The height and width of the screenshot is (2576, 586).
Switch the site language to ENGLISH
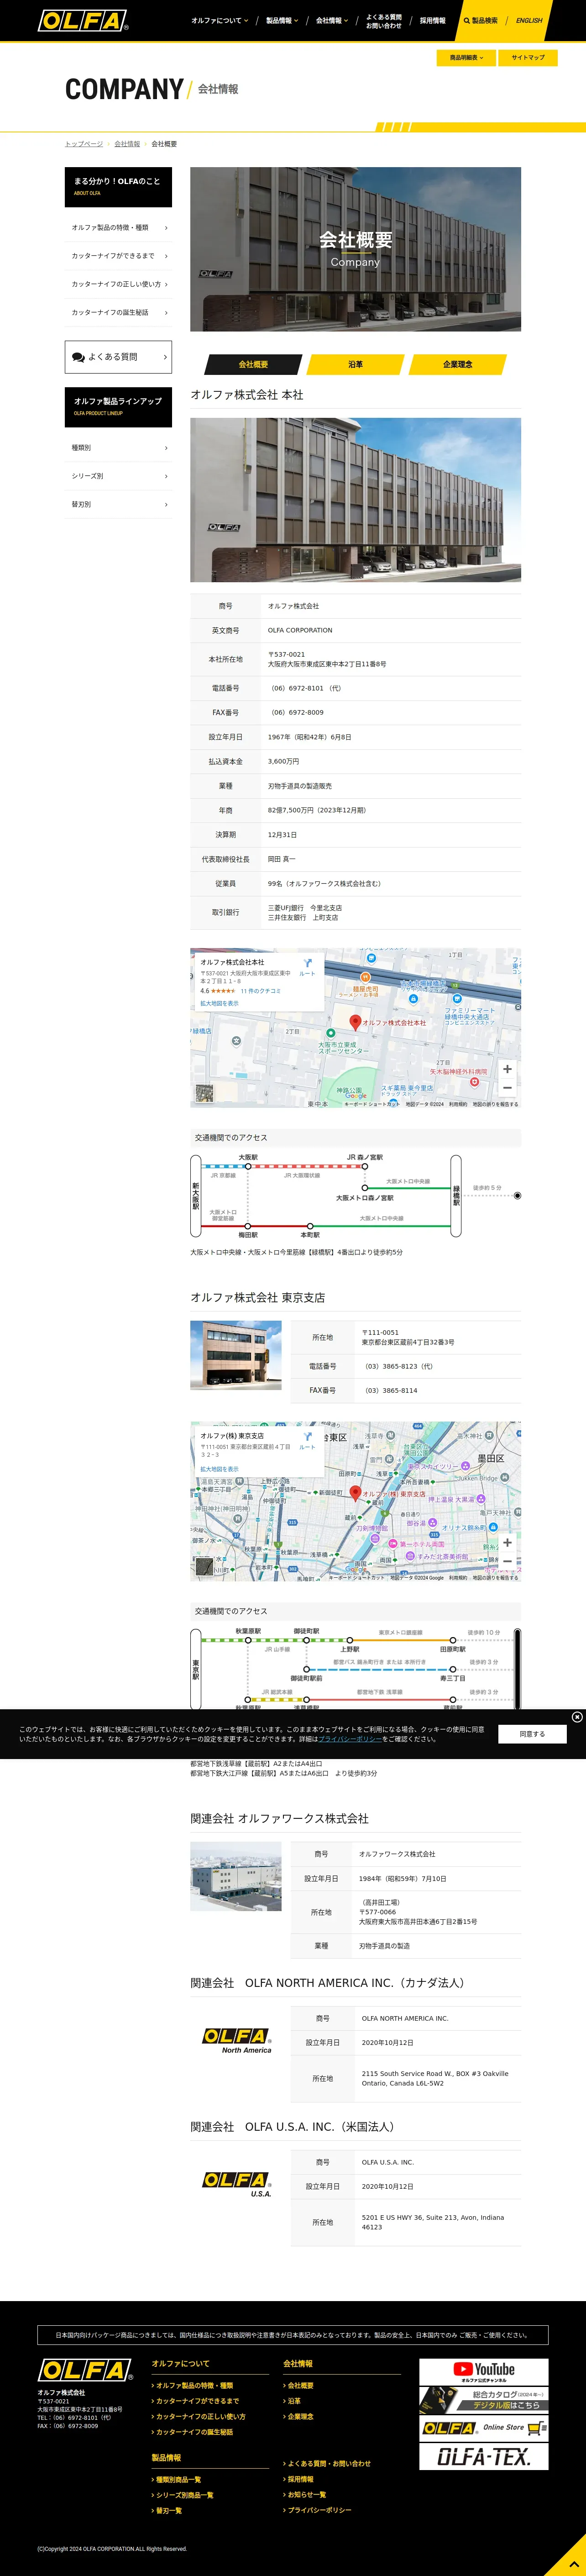pos(529,20)
